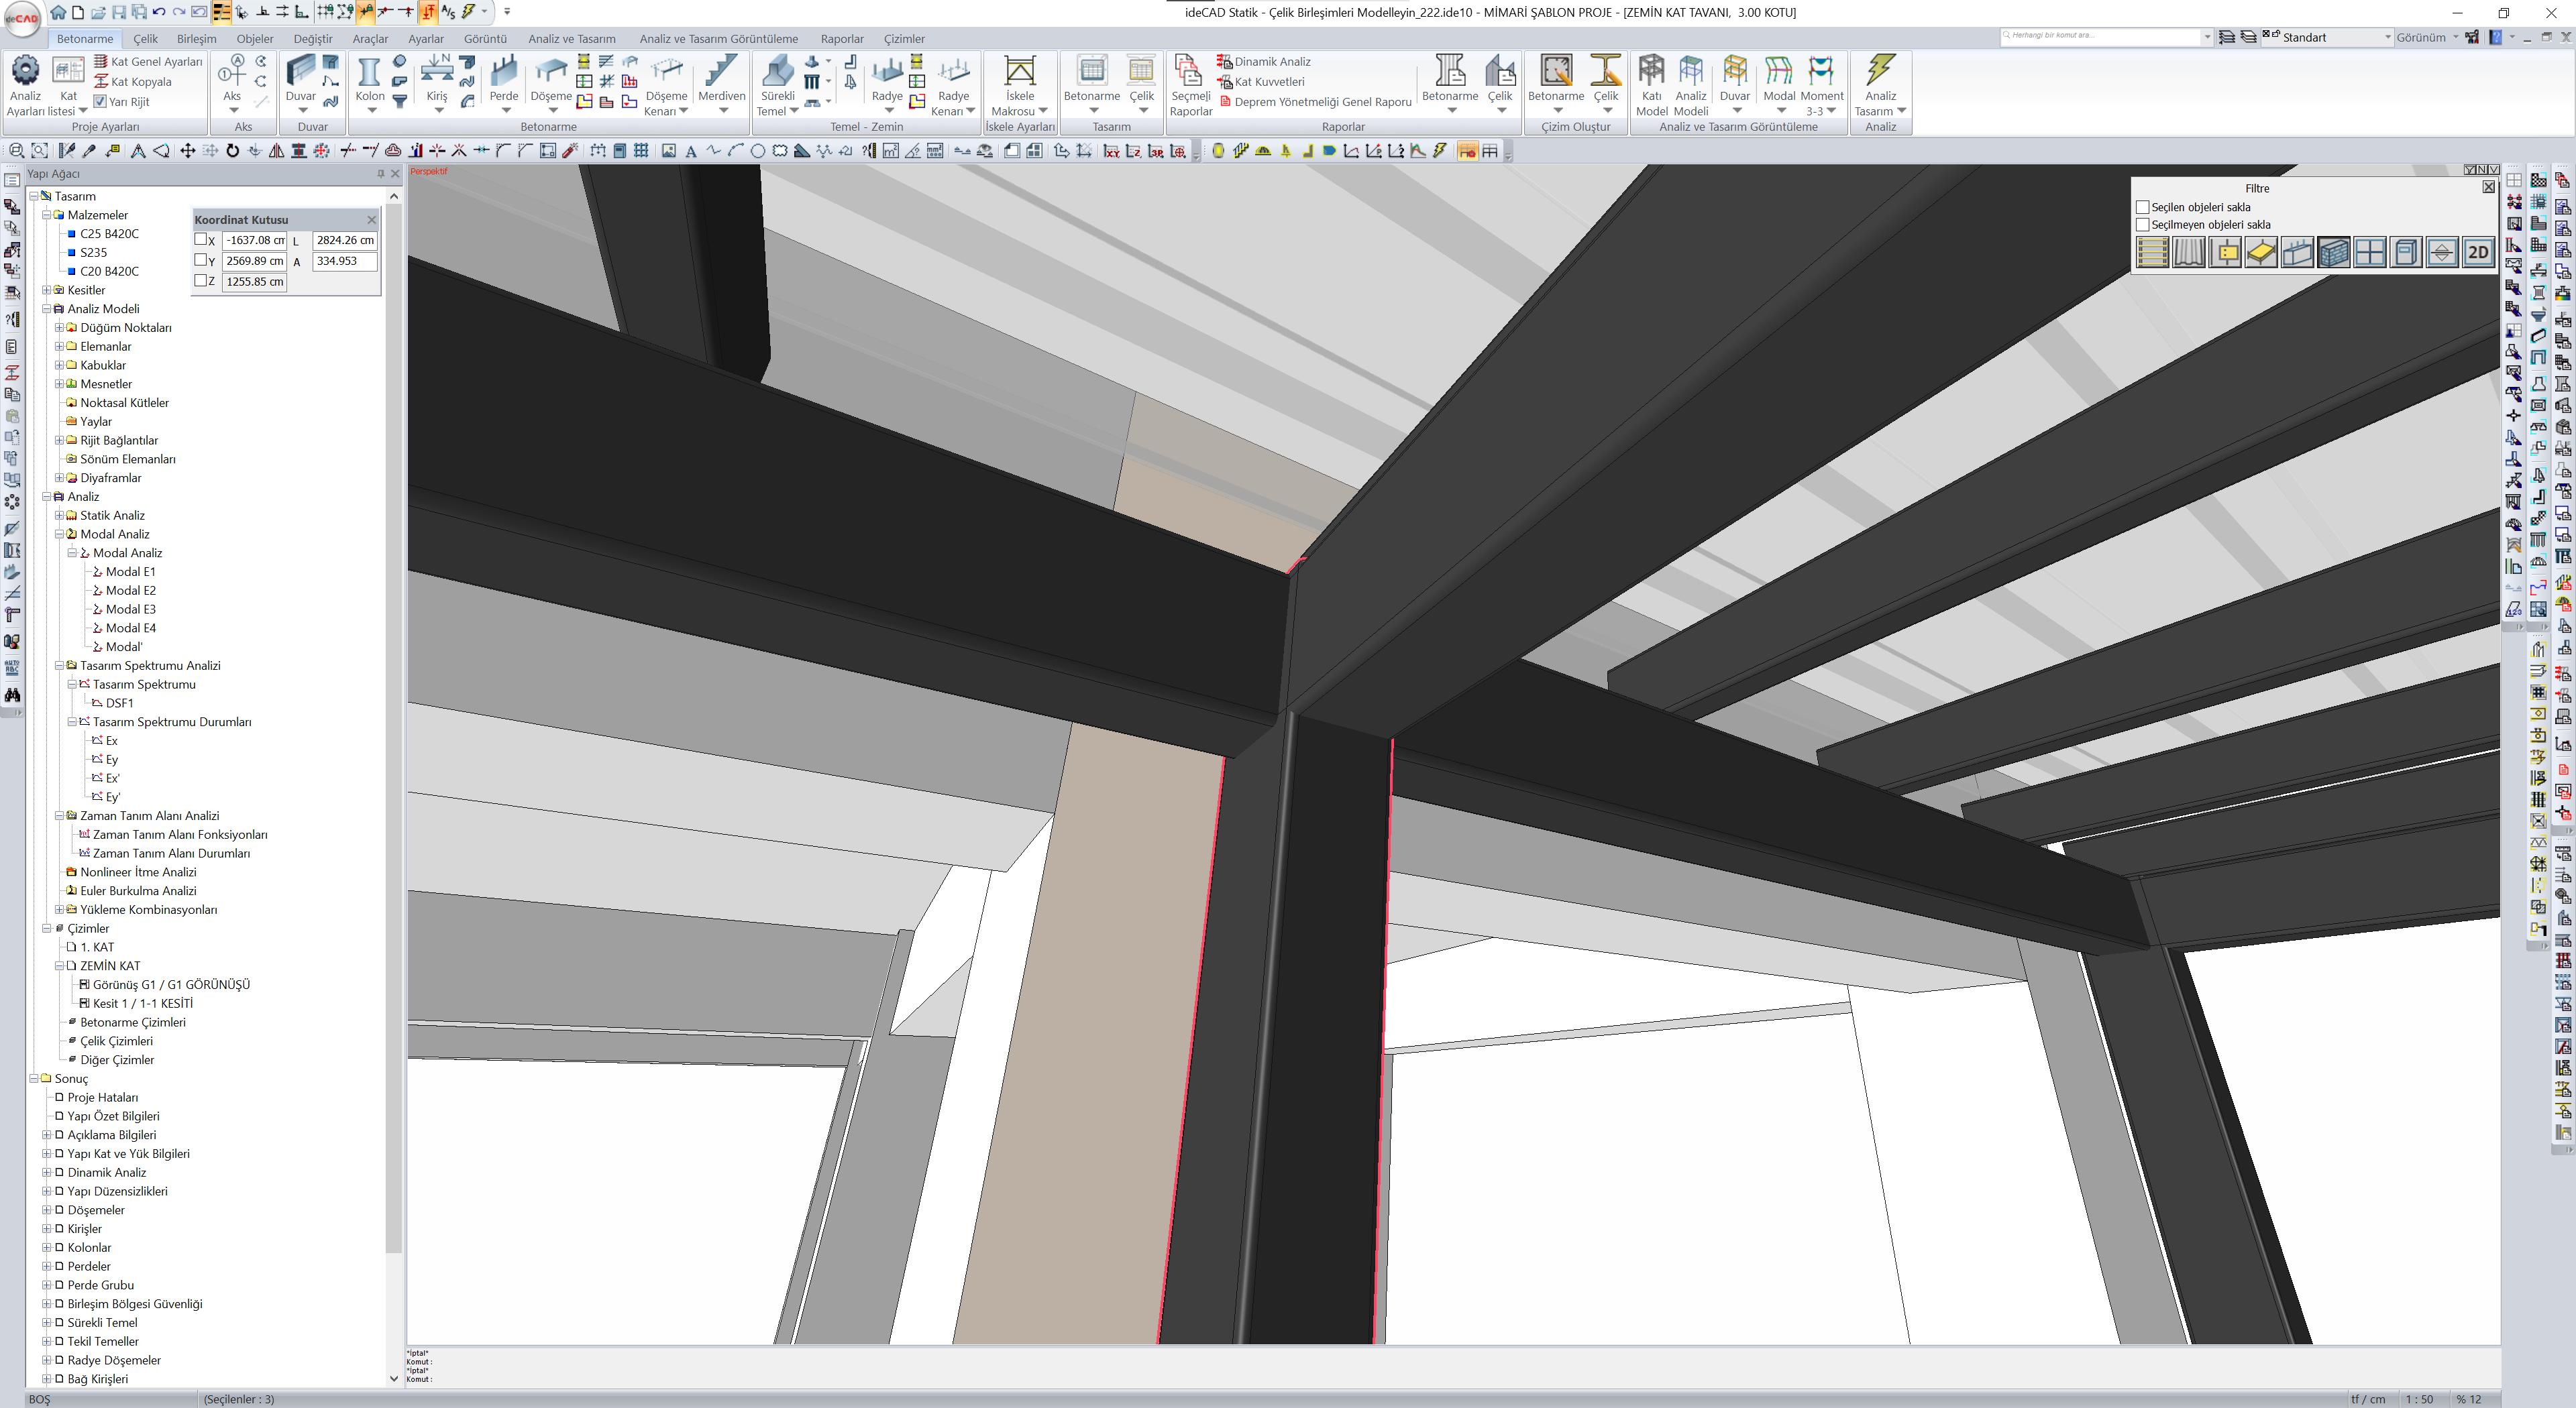Check Seçilmeyen objeleri sakla option
This screenshot has width=2576, height=1408.
[2142, 225]
